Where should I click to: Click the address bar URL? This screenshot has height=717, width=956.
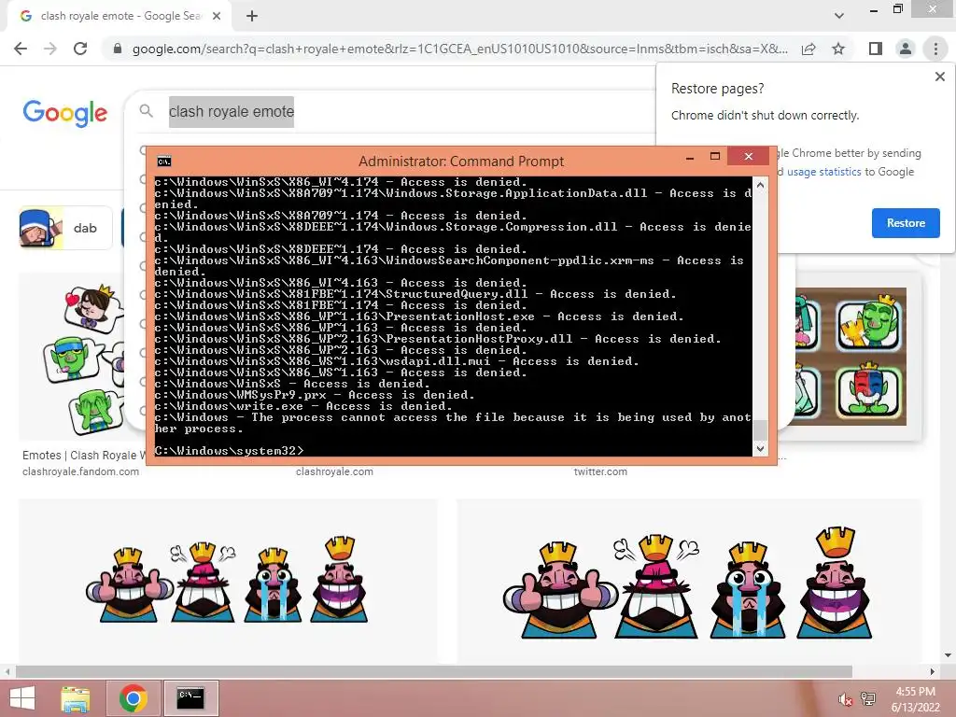tap(459, 49)
